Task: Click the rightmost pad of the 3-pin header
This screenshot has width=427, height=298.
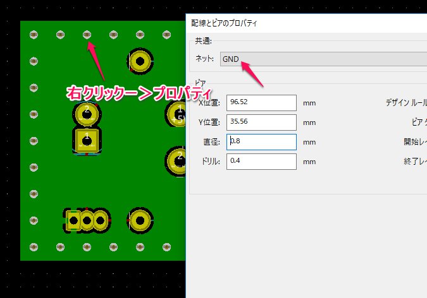Action: [100, 220]
